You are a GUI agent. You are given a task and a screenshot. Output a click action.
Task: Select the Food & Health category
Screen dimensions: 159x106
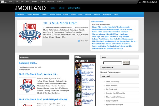click(55, 14)
